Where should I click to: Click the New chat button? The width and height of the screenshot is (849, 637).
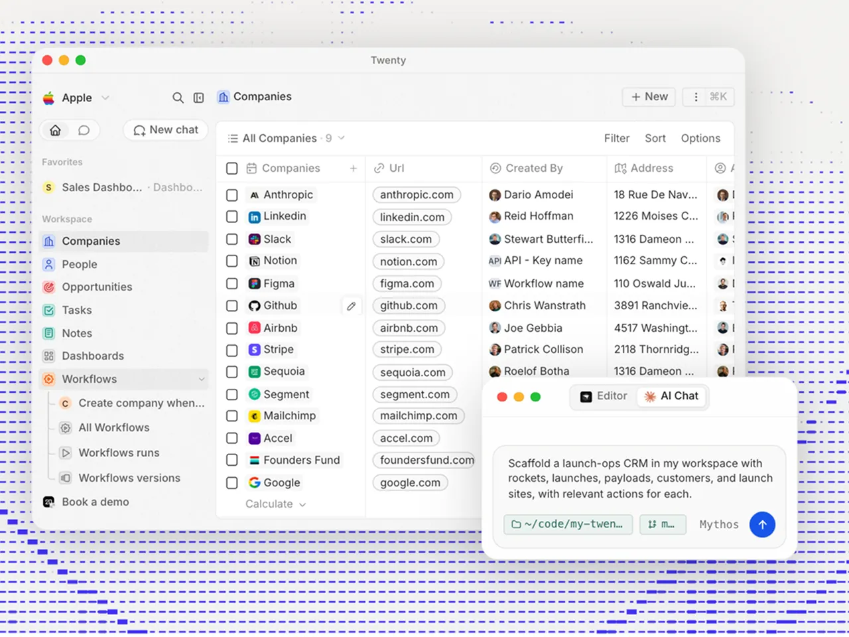166,130
